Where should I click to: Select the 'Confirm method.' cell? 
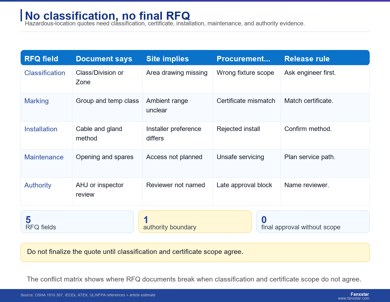point(325,136)
